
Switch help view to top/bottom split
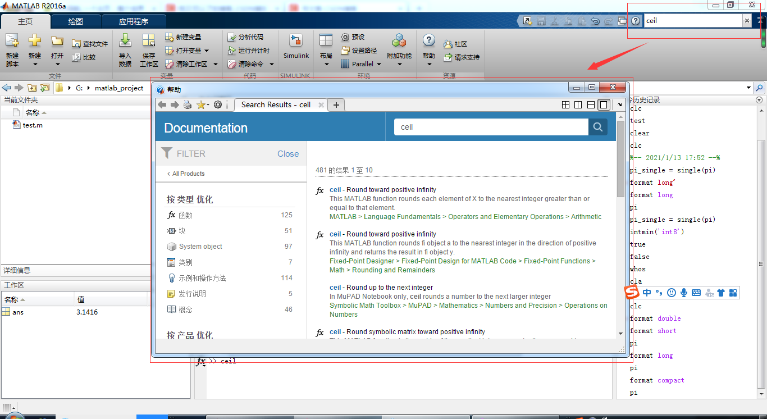pos(591,105)
